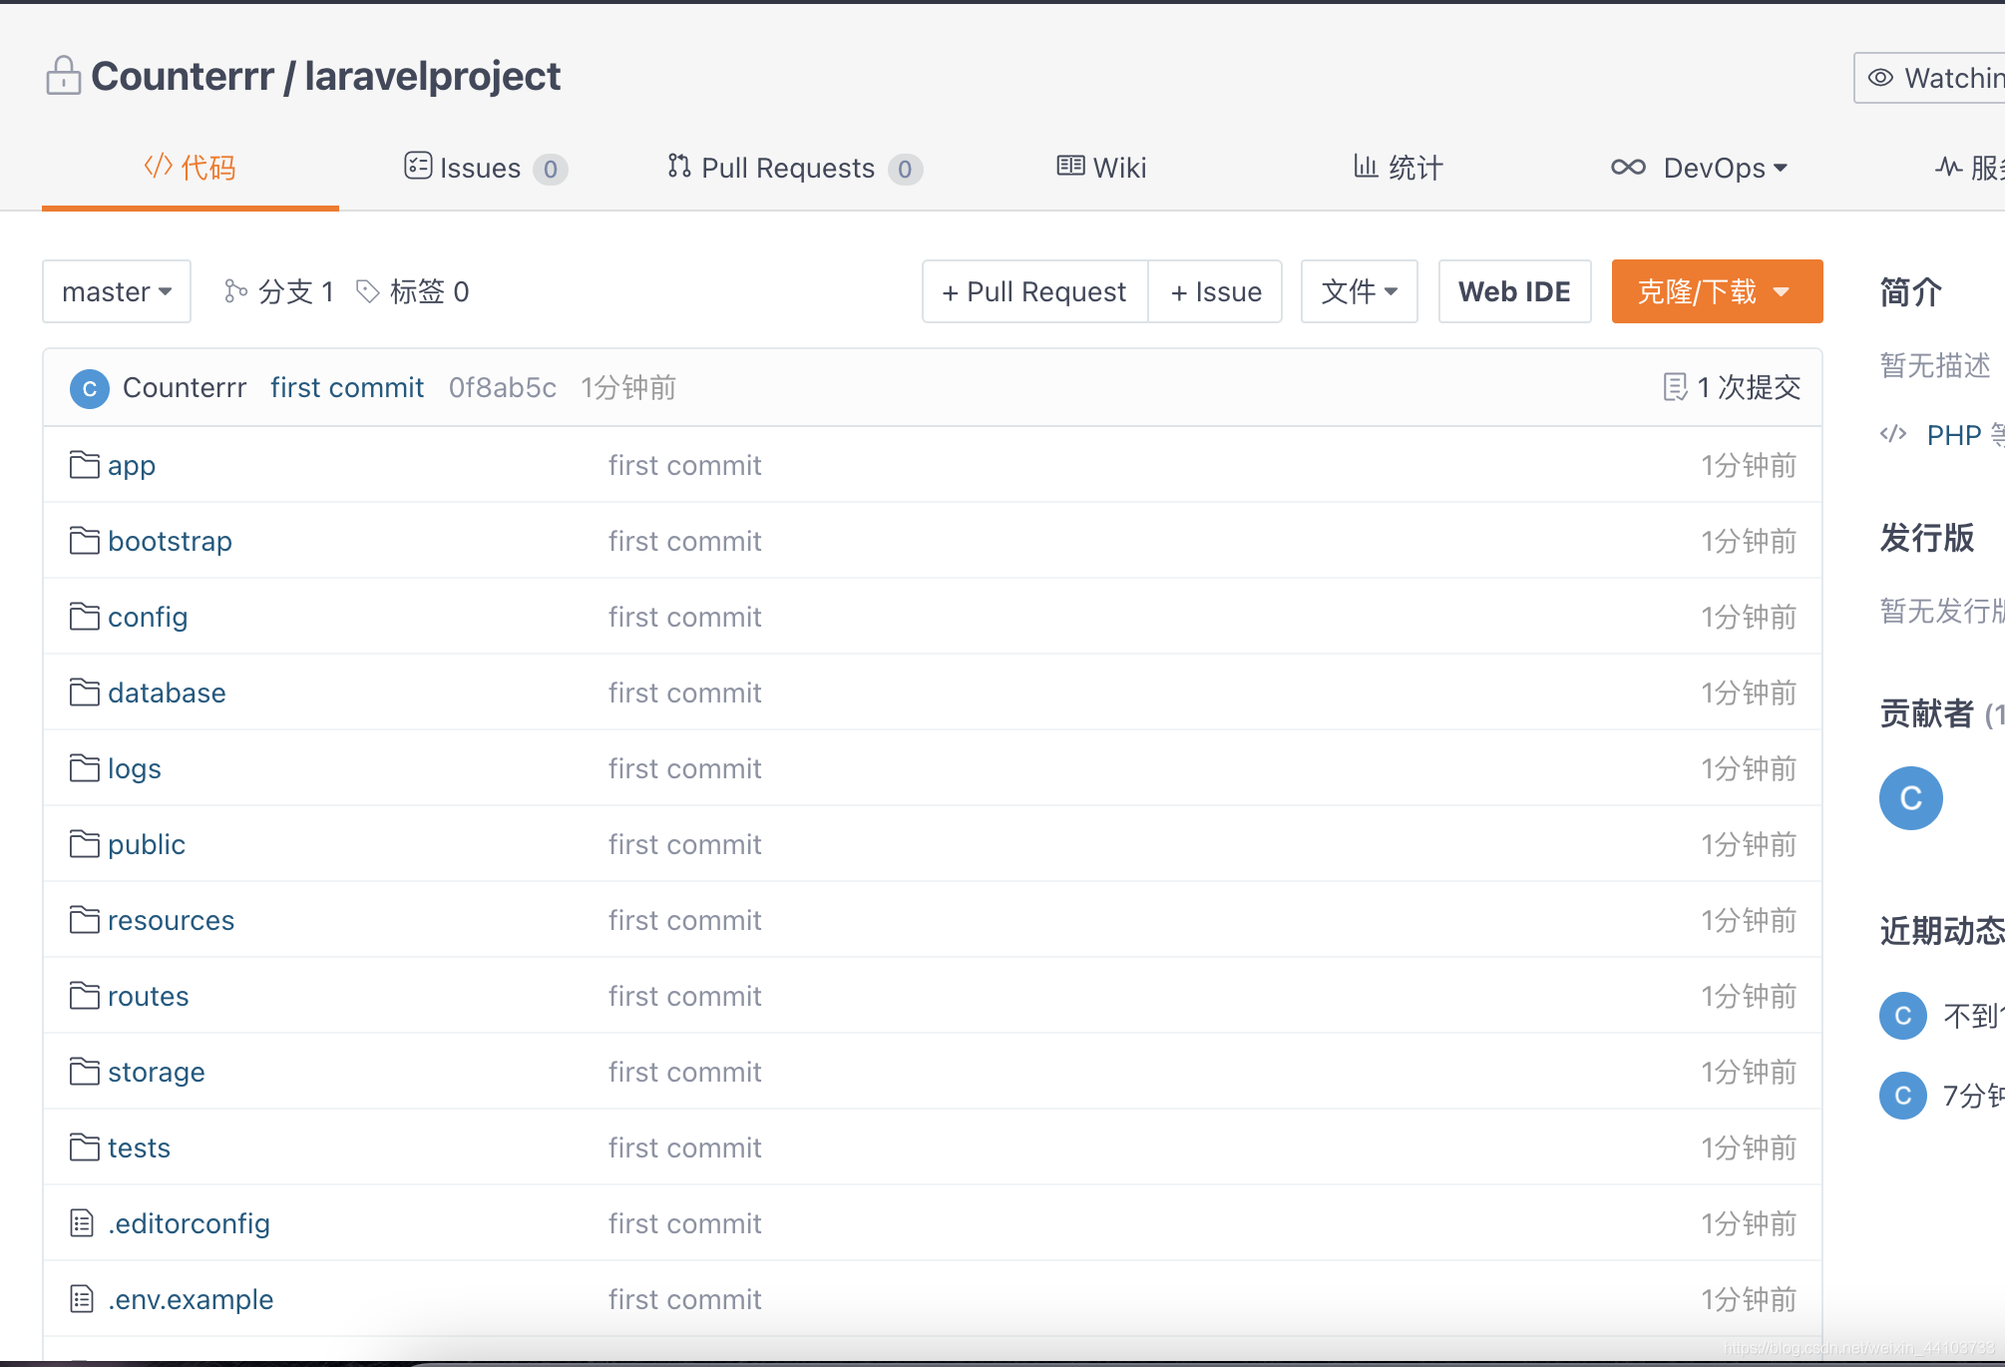Click the tests folder icon
Viewport: 2005px width, 1367px height.
tap(85, 1146)
